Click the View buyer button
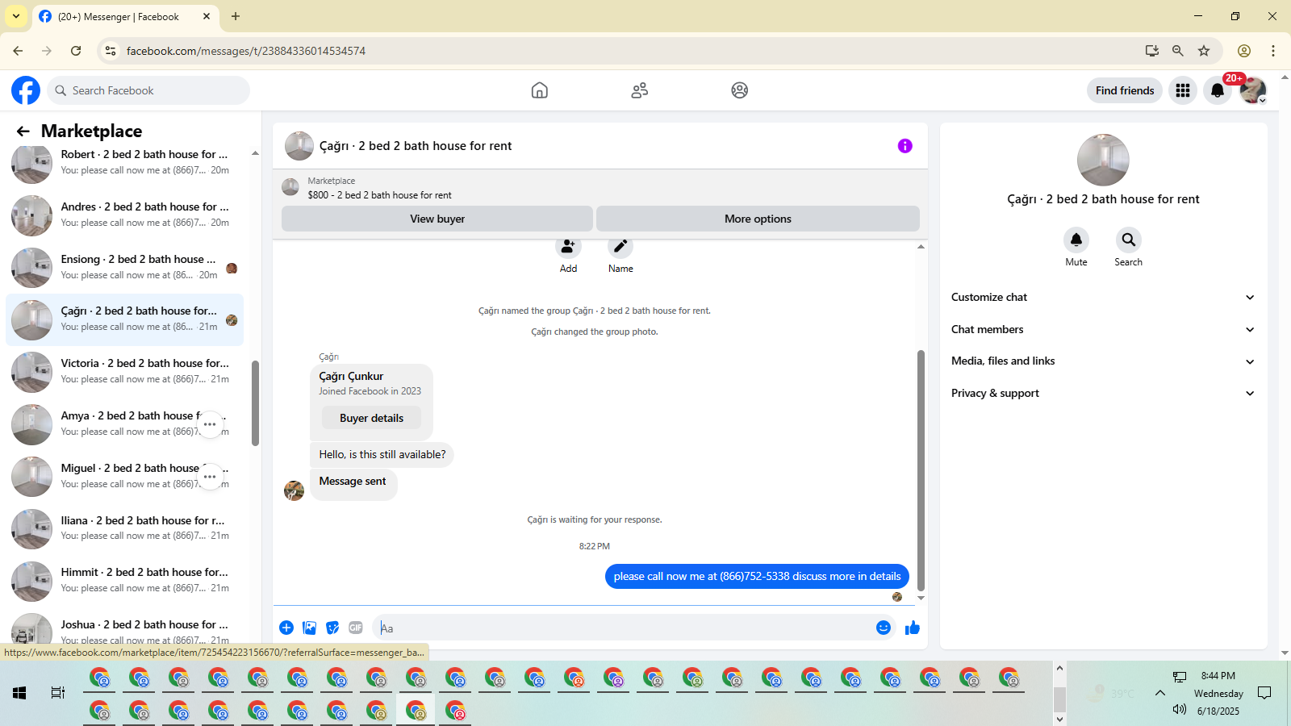1291x726 pixels. [437, 219]
